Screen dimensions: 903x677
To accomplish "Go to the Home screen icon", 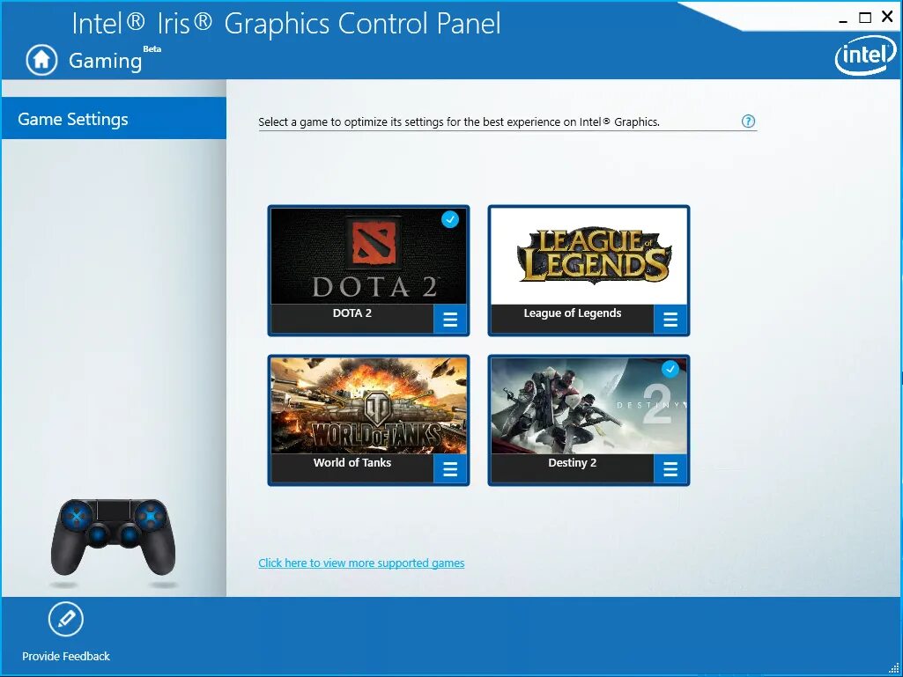I will tap(41, 60).
